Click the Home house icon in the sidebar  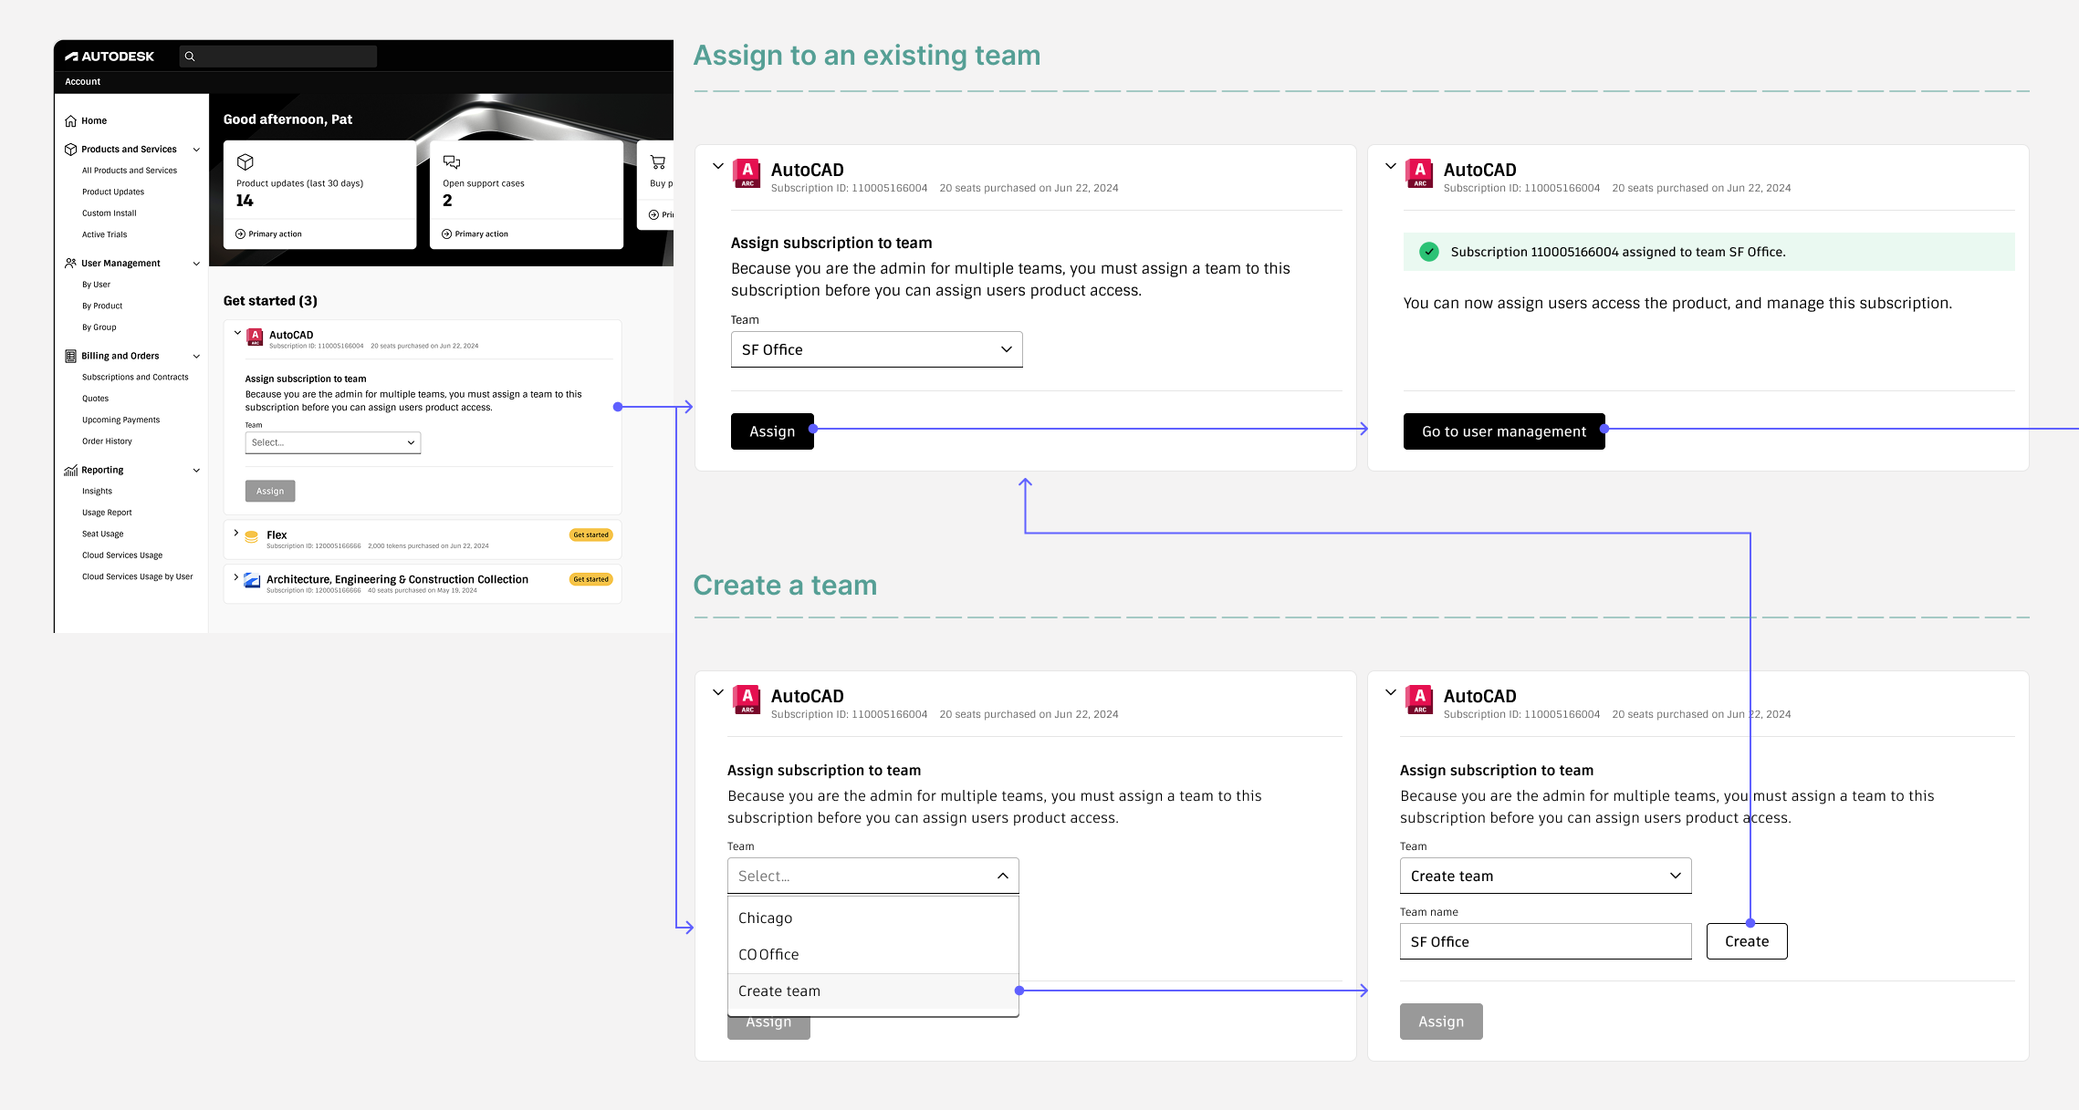70,121
